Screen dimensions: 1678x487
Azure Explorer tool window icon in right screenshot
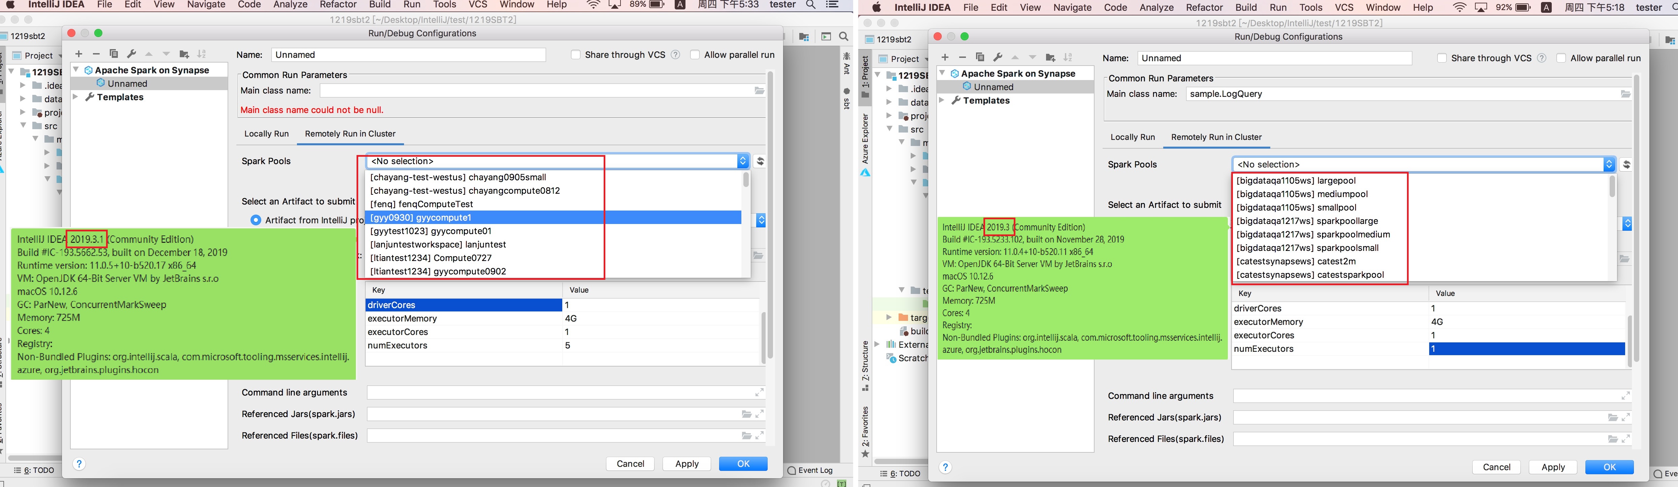tap(865, 173)
